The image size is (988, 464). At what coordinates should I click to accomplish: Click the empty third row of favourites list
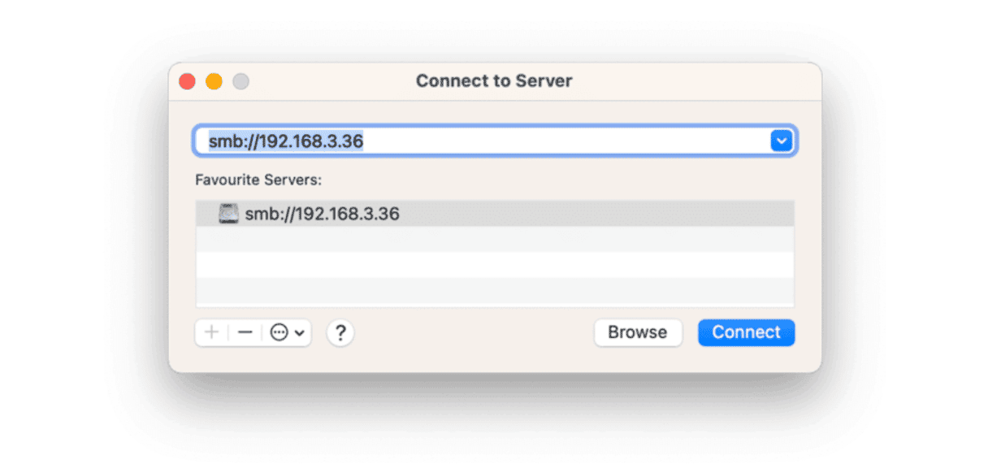tap(494, 264)
